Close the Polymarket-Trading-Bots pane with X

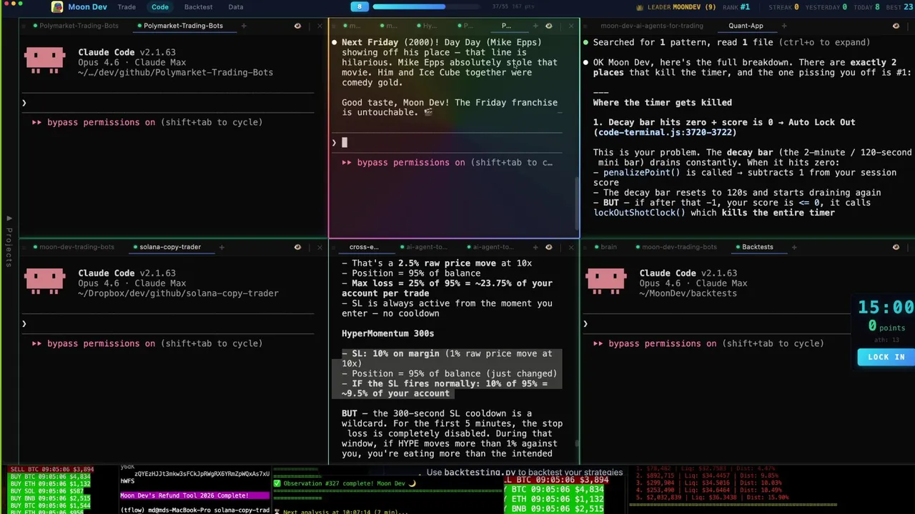320,26
